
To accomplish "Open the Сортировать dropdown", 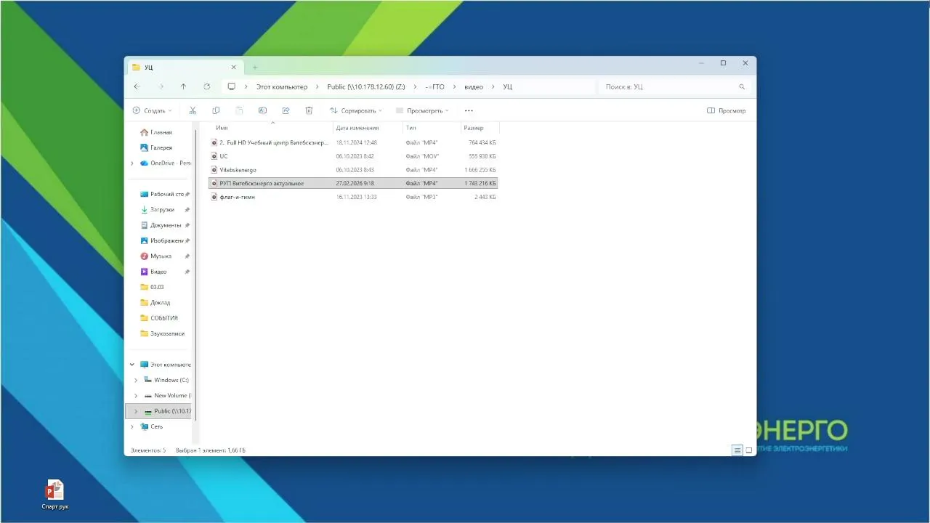I will (x=355, y=110).
